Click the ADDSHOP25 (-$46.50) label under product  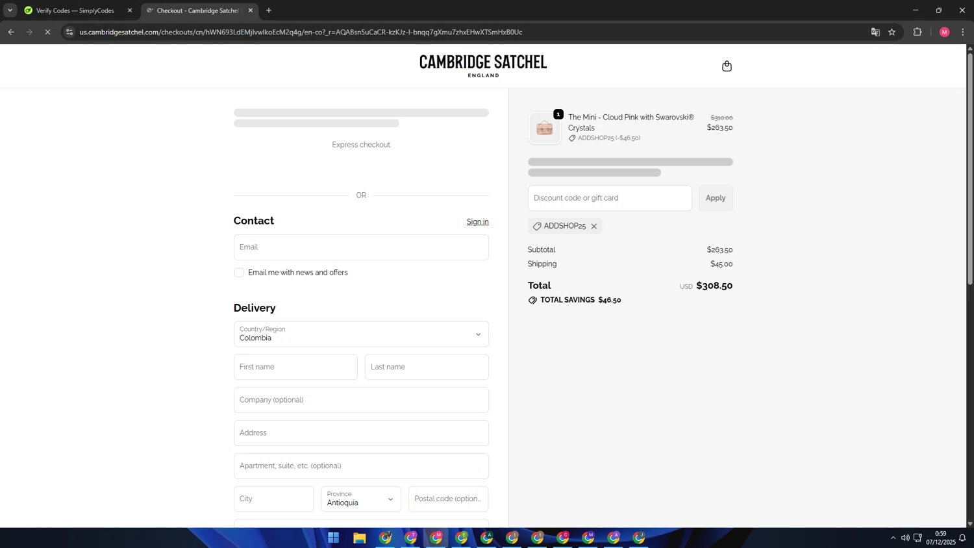click(x=605, y=138)
